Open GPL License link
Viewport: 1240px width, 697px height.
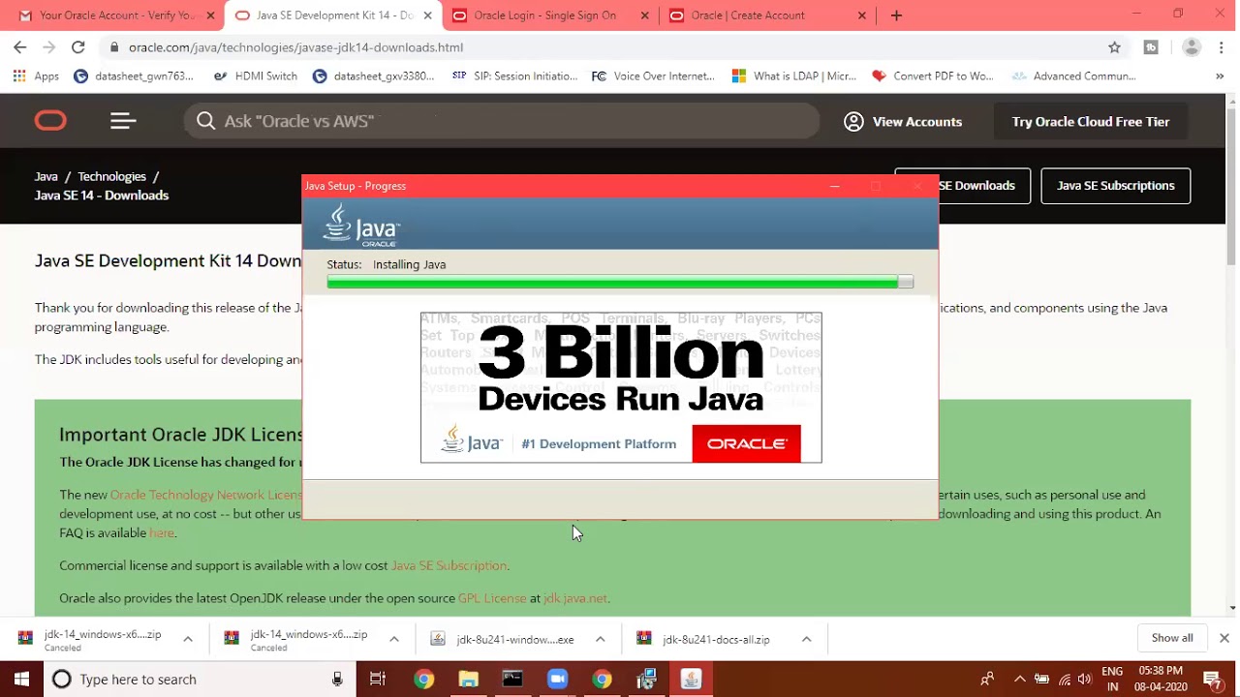492,598
